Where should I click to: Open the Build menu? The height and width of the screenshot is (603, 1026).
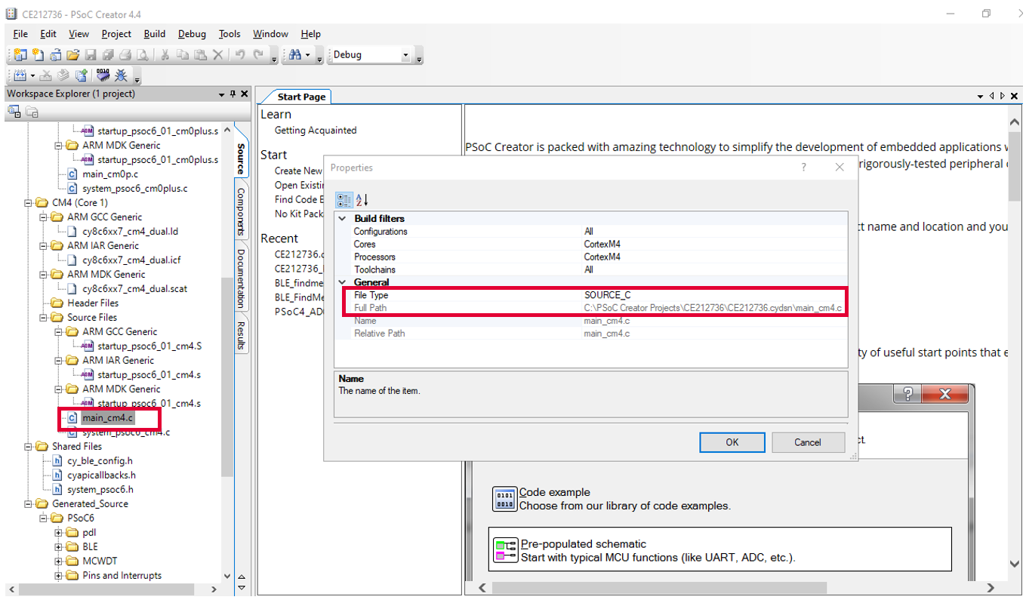154,34
